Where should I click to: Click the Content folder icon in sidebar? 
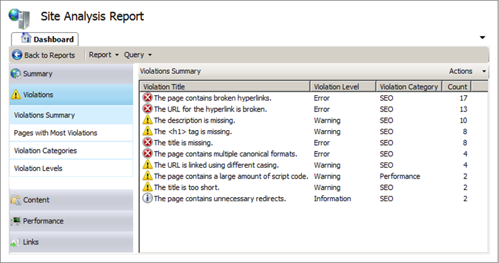coord(15,200)
